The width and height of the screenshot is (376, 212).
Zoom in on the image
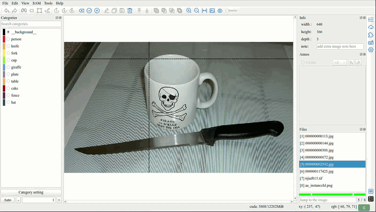[x=189, y=10]
